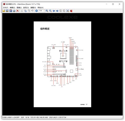Click the Save floppy disk icon

pyautogui.click(x=11, y=11)
